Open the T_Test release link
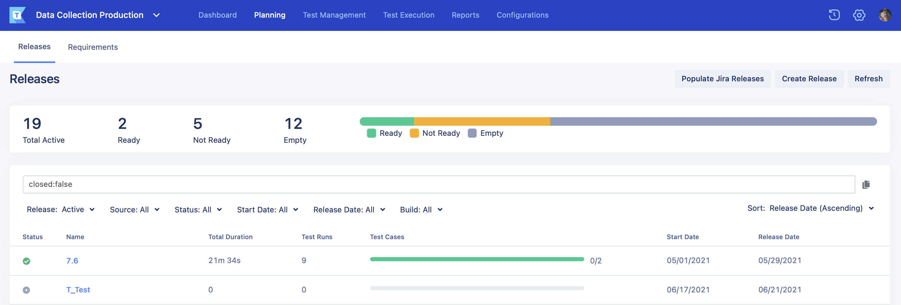 coord(78,290)
